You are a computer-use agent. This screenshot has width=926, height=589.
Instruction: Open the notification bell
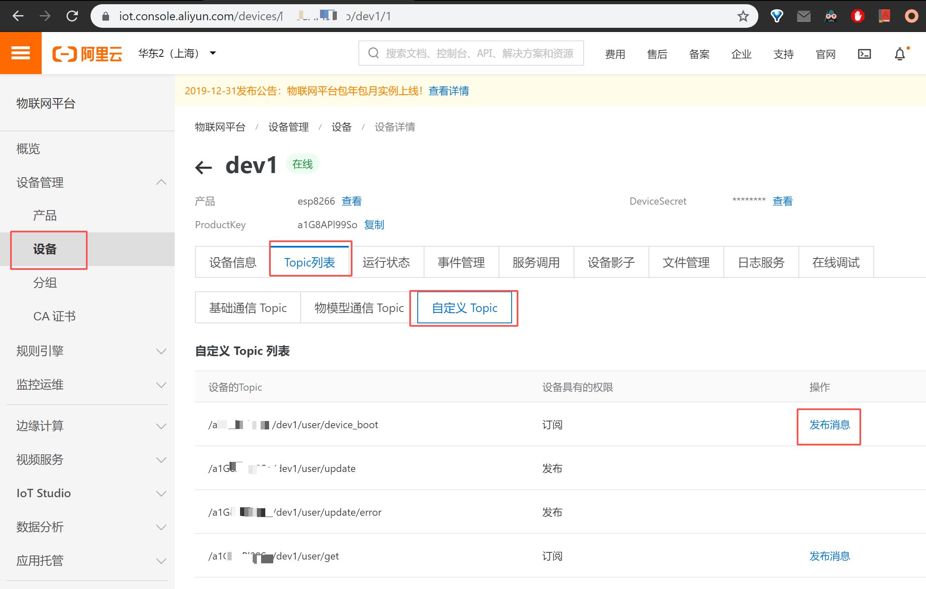(x=899, y=53)
